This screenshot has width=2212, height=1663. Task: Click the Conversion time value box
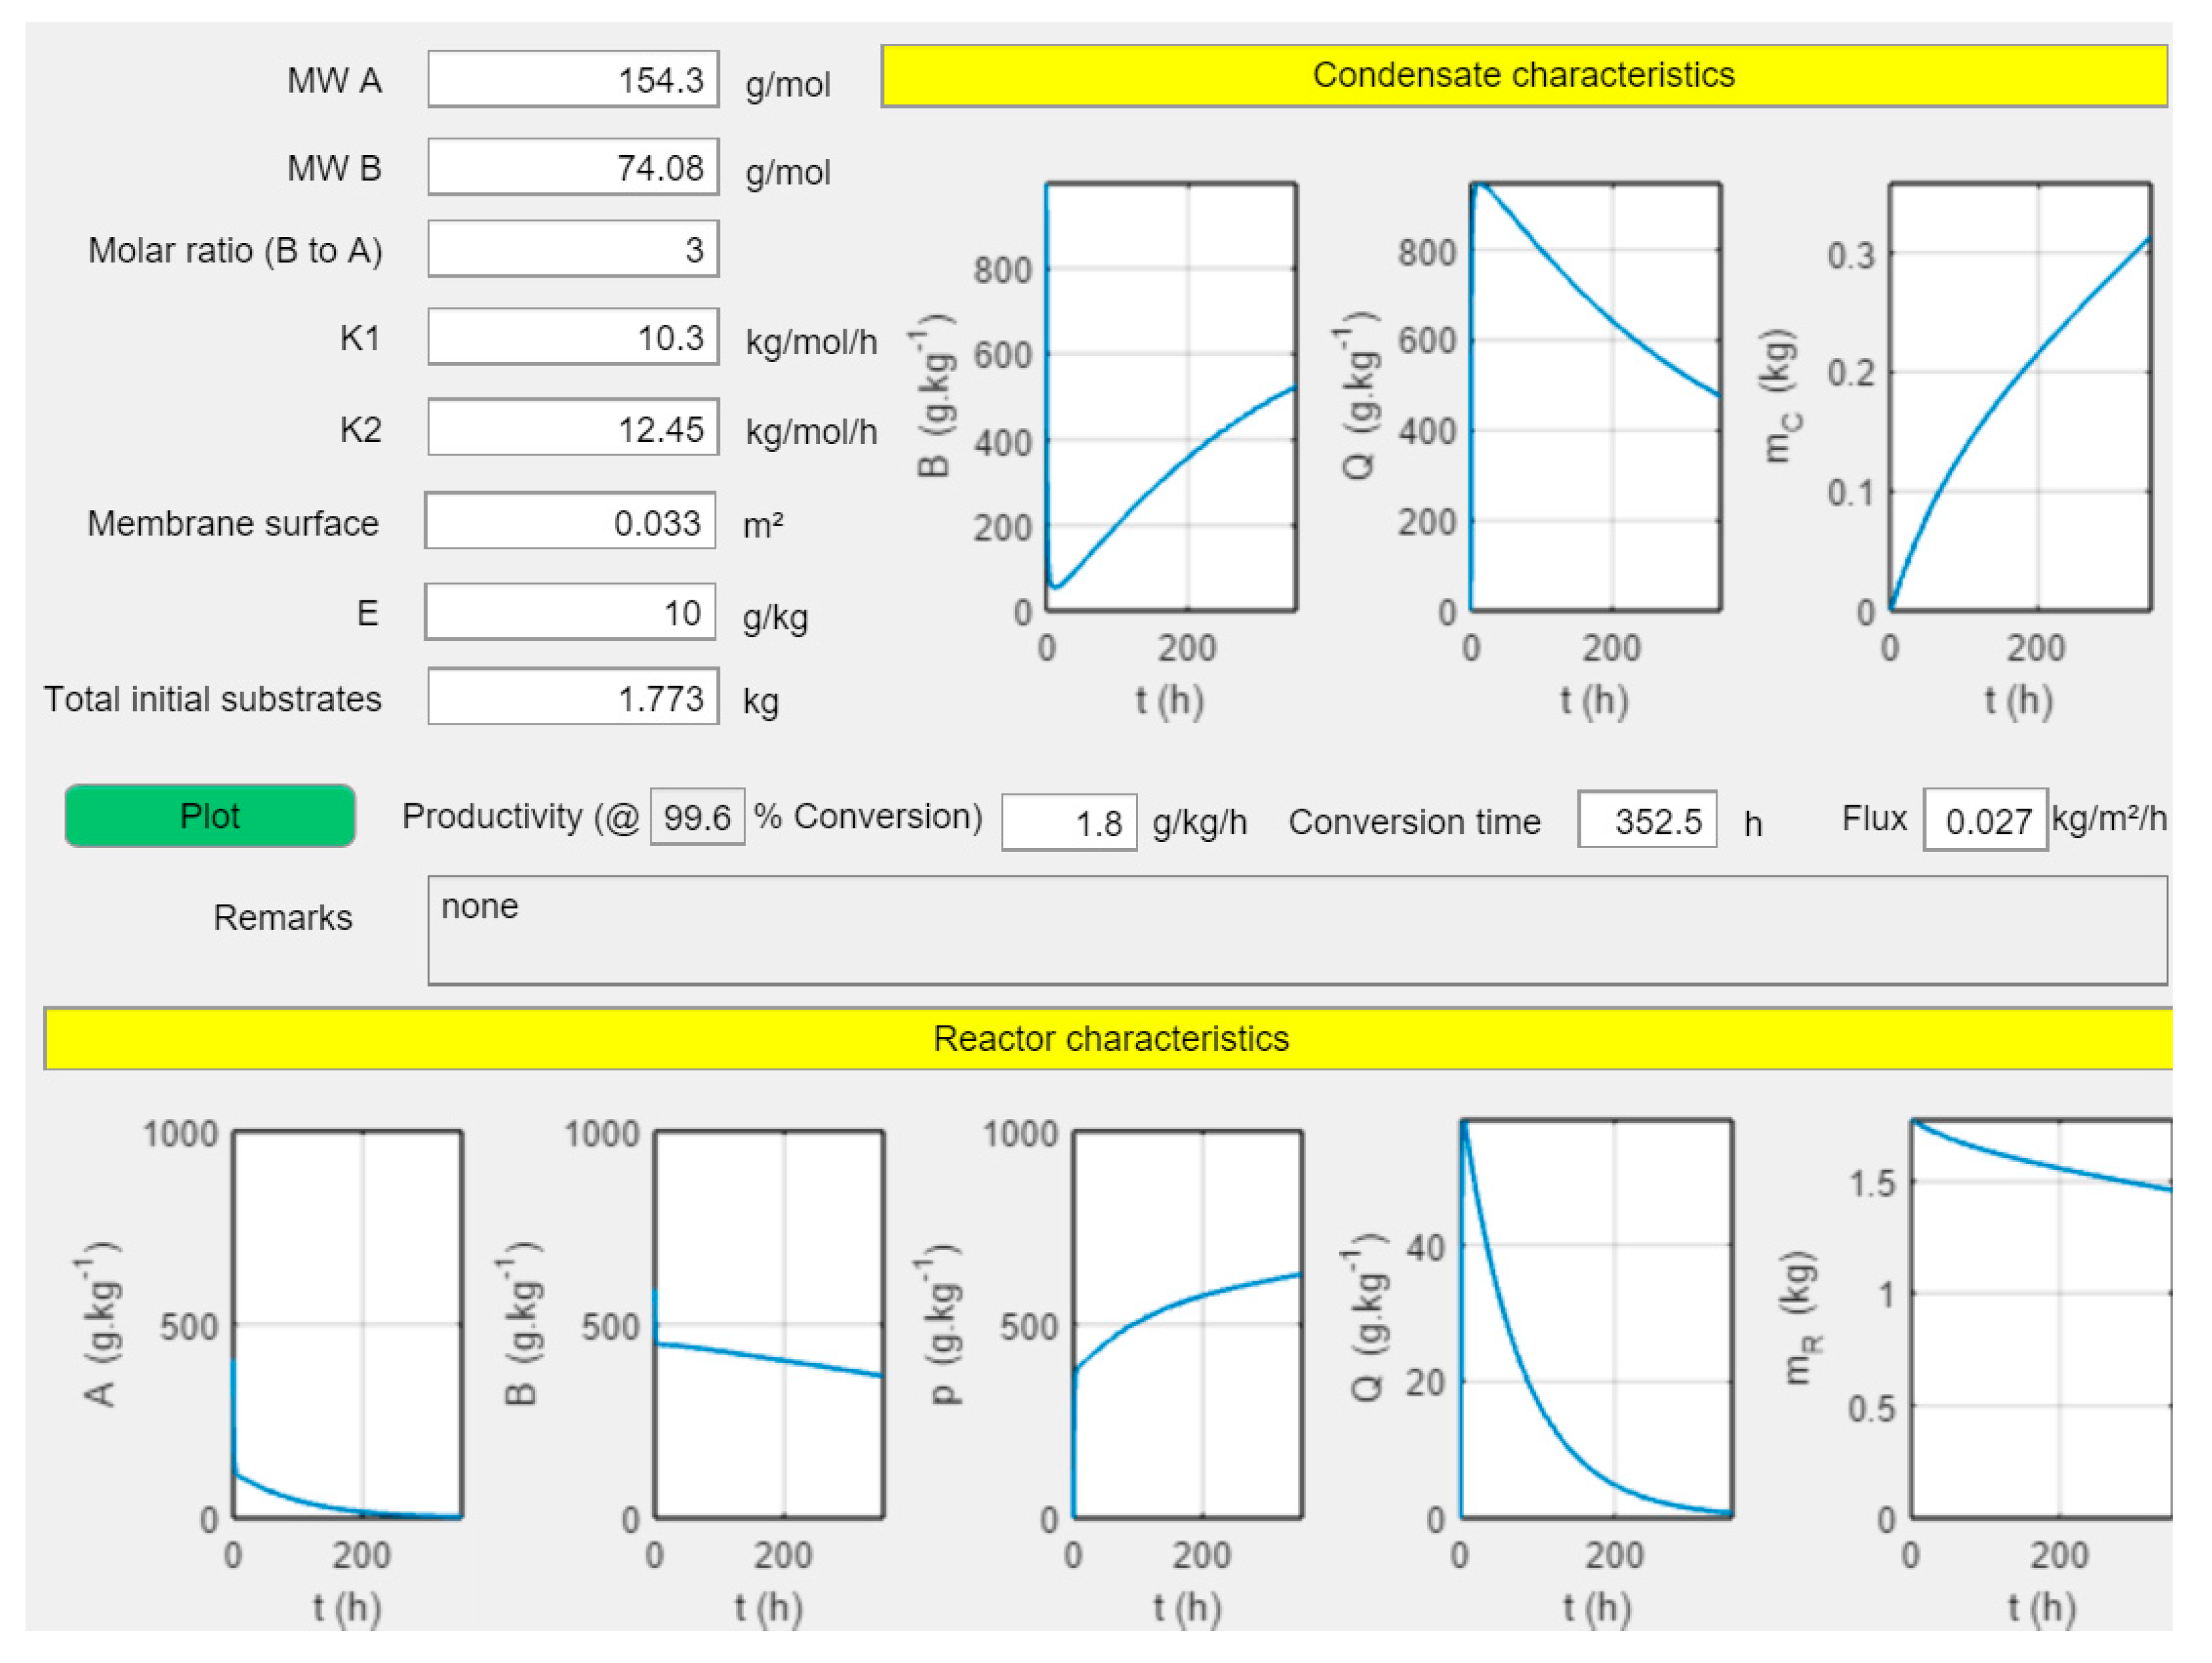1646,820
